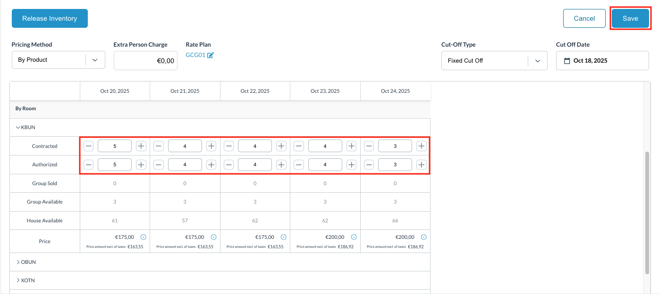
Task: Click the Extra Person Charge input field
Action: pos(145,61)
